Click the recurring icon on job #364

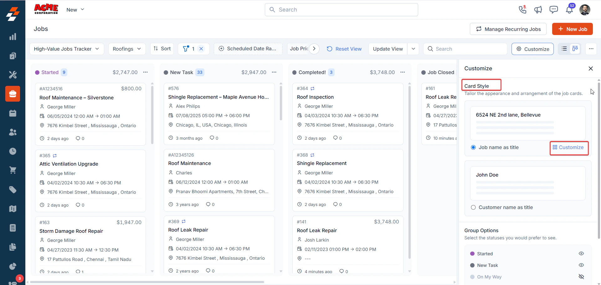tap(312, 88)
